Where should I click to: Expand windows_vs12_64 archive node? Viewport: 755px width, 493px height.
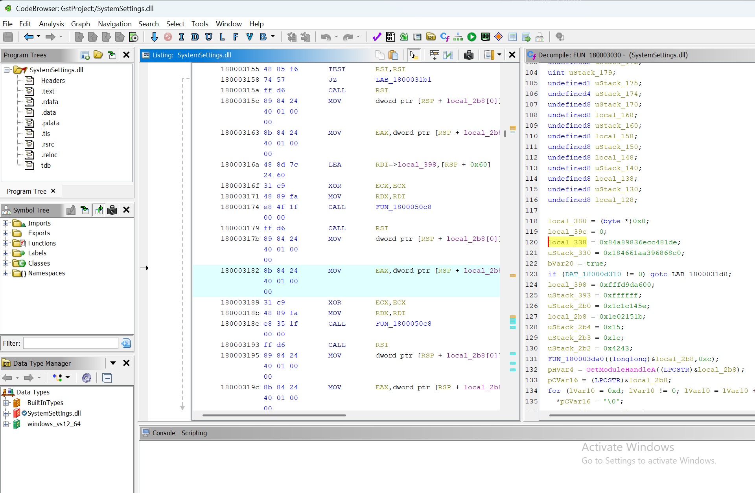tap(6, 424)
